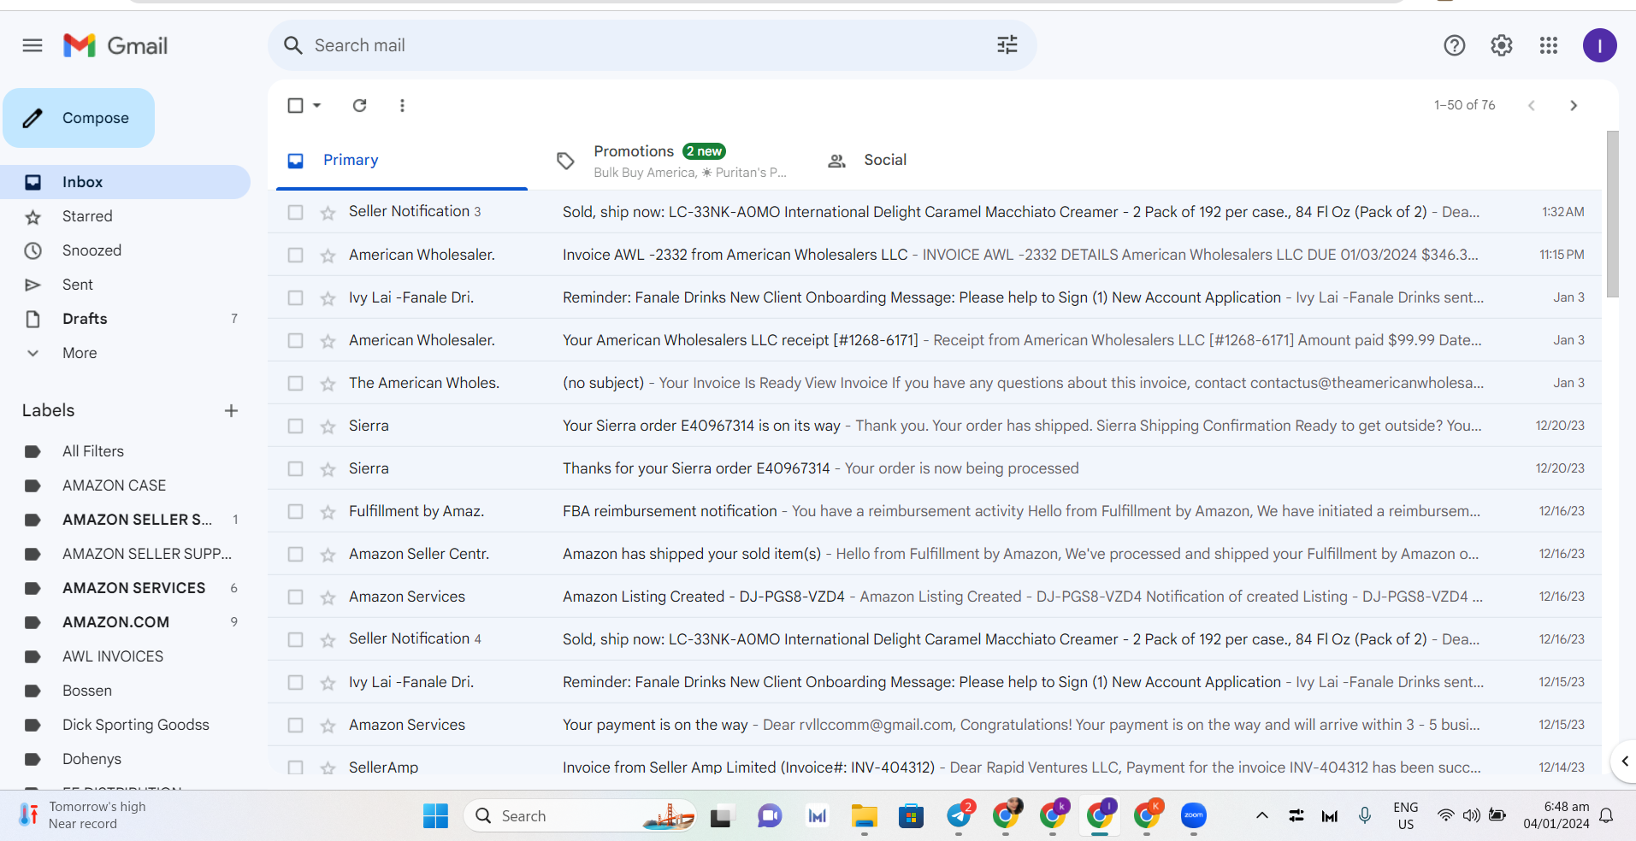Open File Explorer from the taskbar

[864, 816]
